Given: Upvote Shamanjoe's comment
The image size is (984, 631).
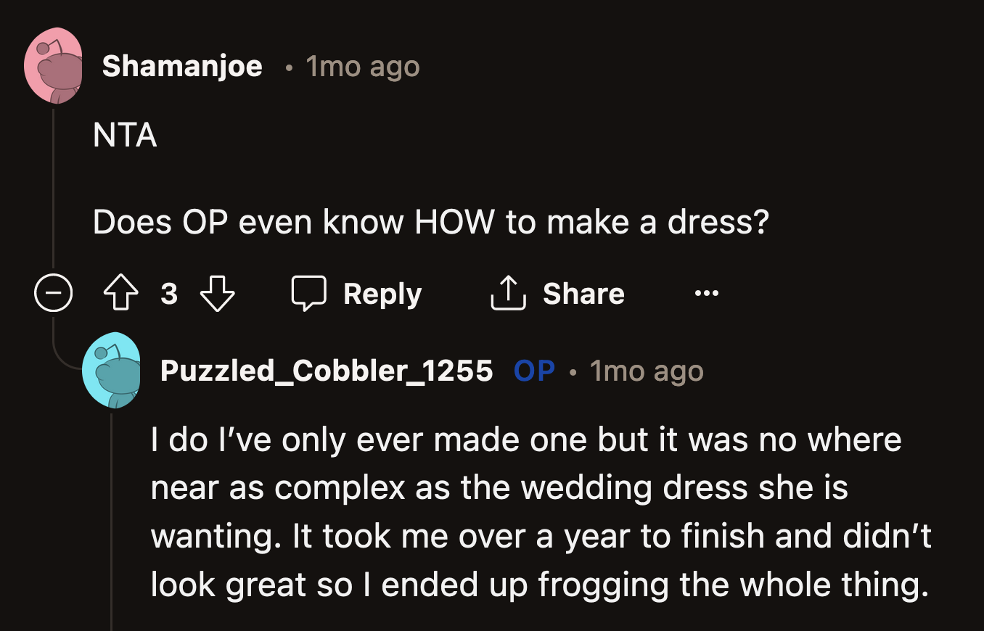Looking at the screenshot, I should [120, 294].
